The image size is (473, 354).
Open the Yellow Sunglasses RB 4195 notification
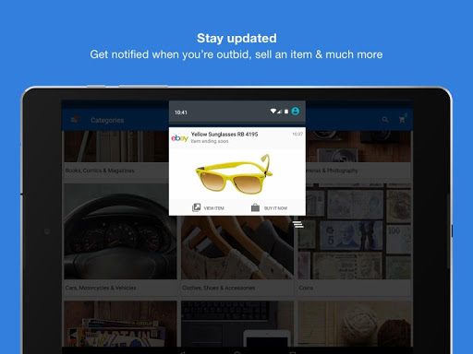click(237, 137)
